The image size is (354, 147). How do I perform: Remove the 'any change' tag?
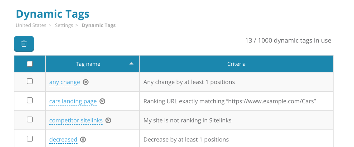click(86, 82)
